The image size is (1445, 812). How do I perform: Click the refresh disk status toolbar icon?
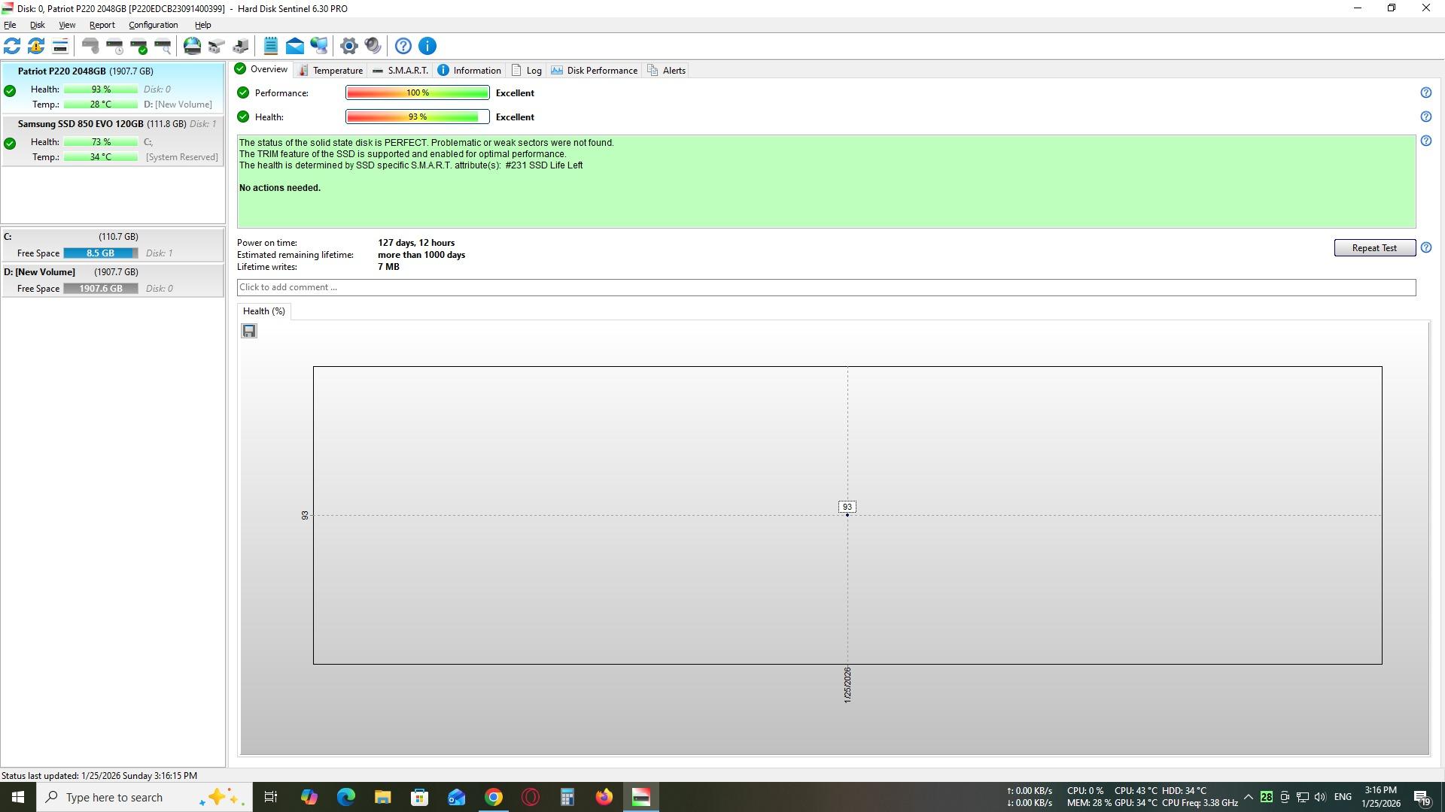(x=12, y=46)
